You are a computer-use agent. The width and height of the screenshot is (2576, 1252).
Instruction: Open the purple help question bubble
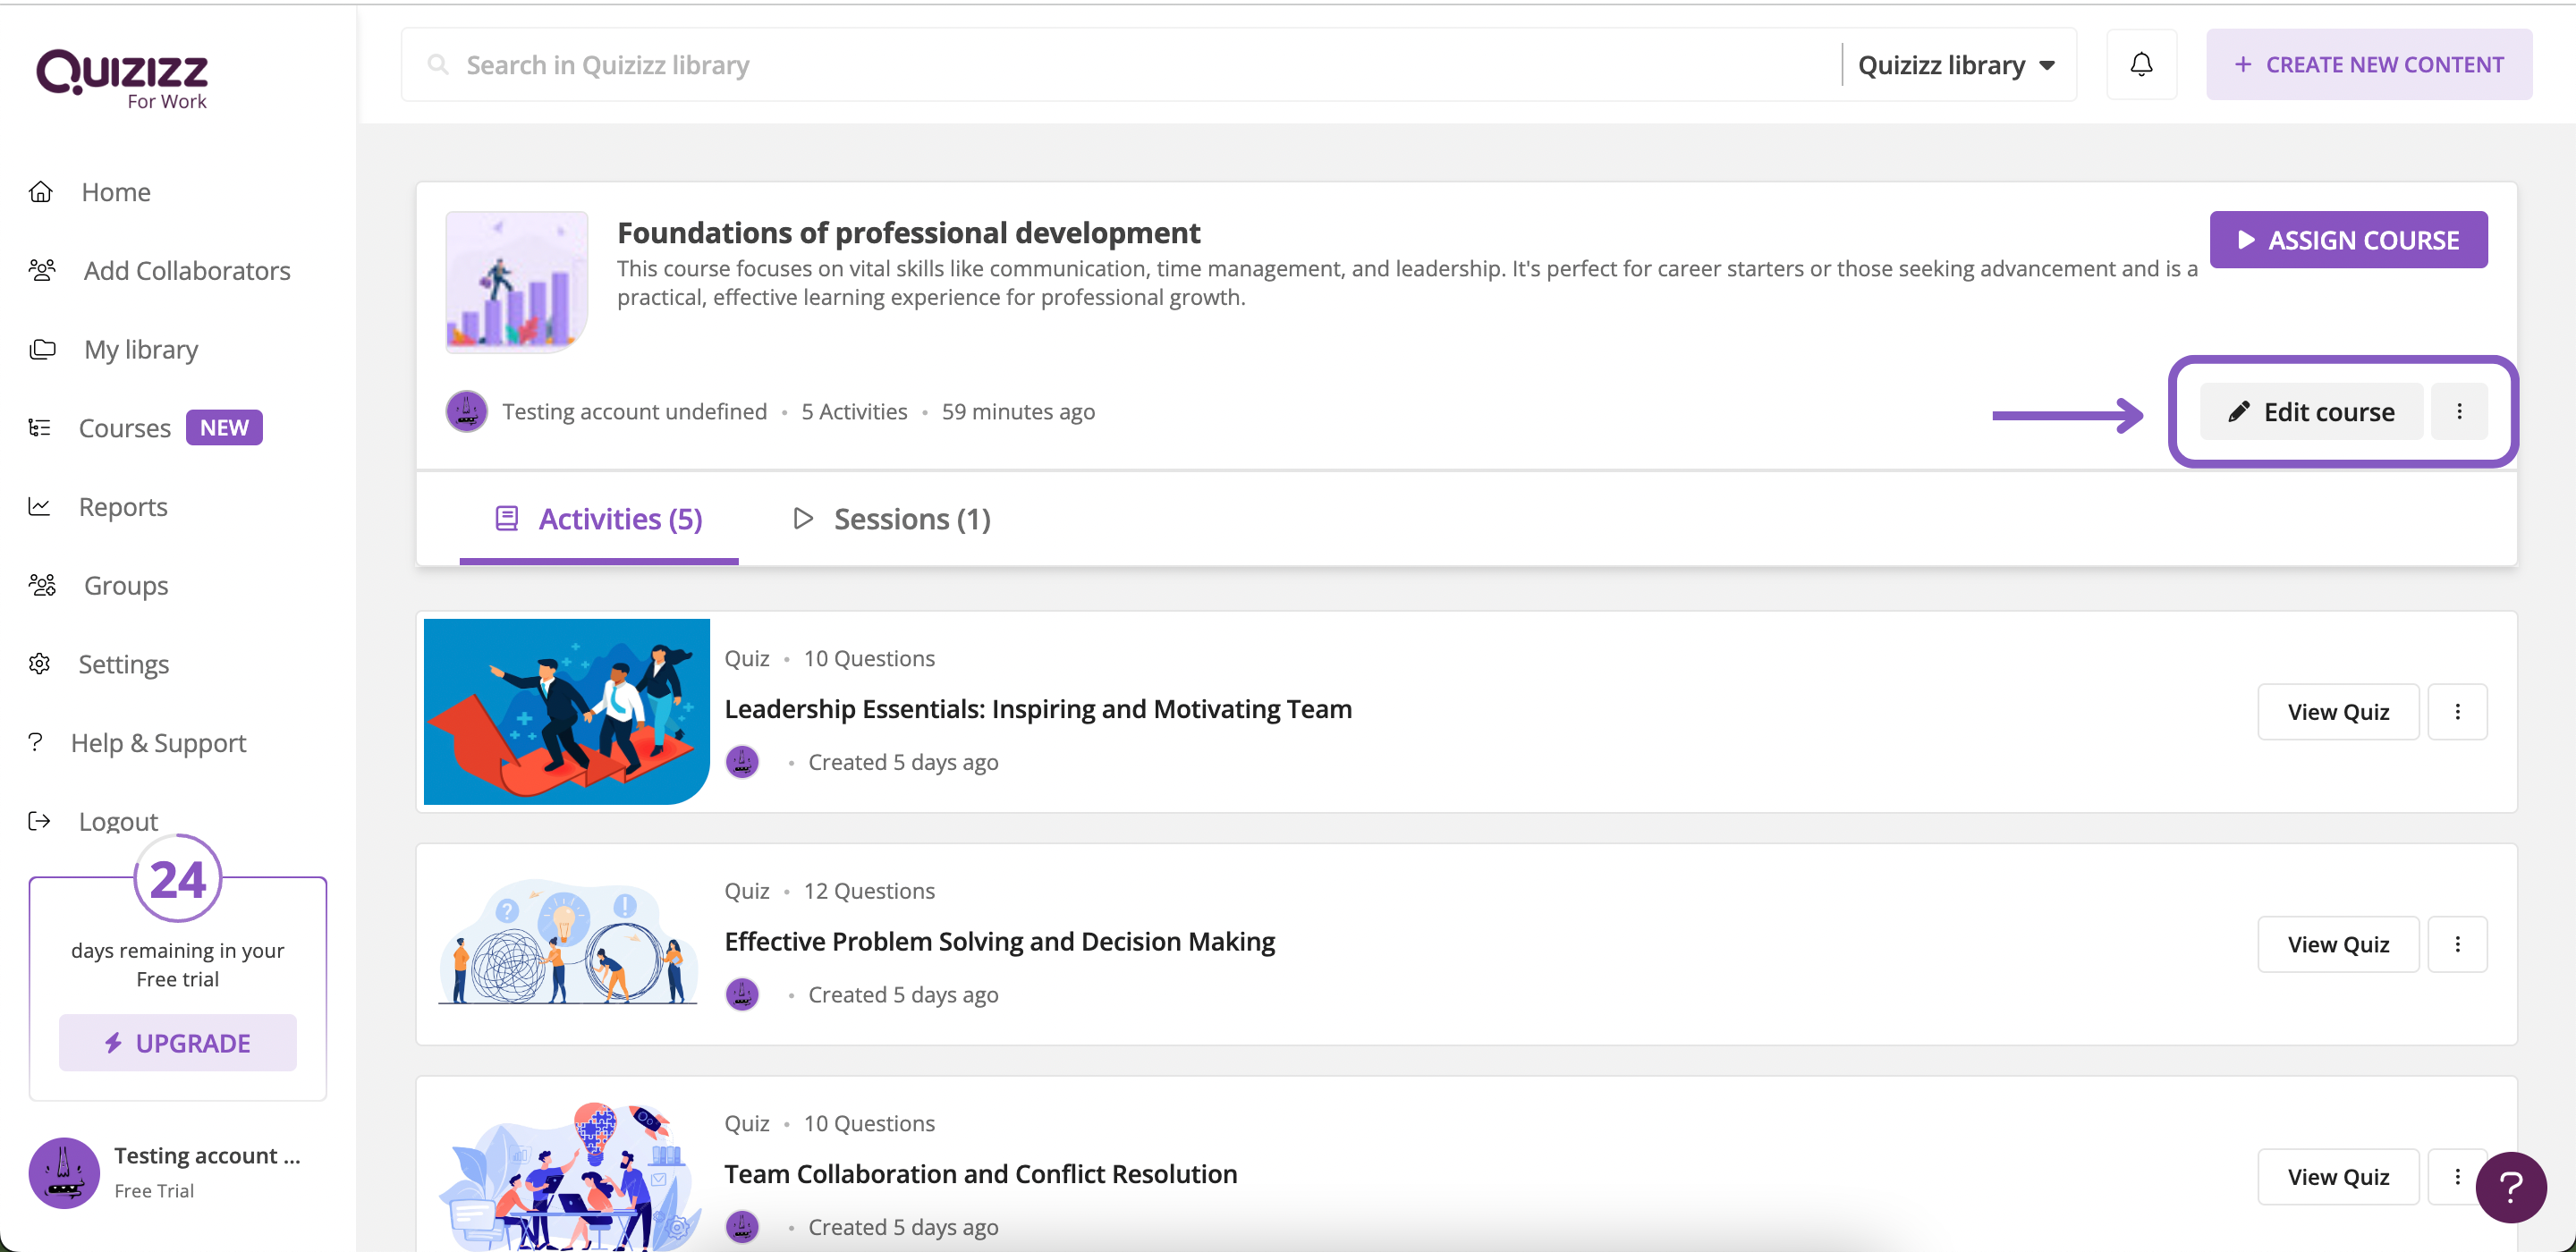pos(2510,1187)
